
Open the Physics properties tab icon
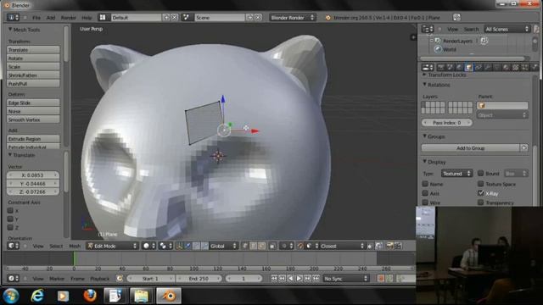pos(535,67)
